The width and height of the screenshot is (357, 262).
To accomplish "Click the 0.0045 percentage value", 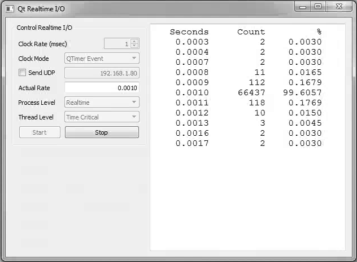I will pyautogui.click(x=306, y=123).
